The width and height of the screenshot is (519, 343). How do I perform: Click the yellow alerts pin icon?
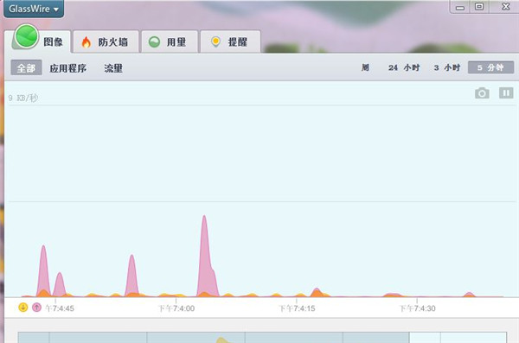tap(215, 42)
